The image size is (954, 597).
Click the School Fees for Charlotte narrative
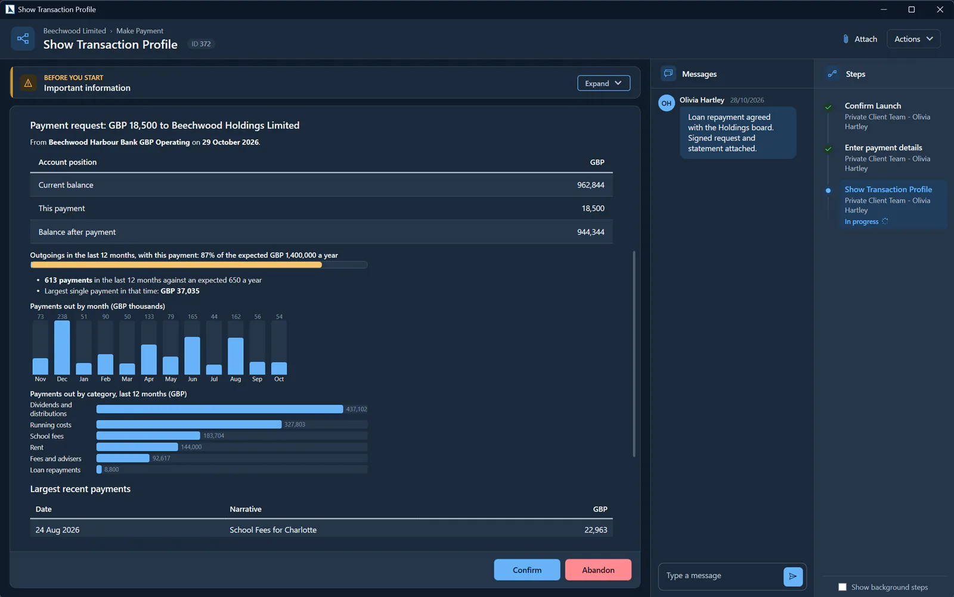coord(273,530)
